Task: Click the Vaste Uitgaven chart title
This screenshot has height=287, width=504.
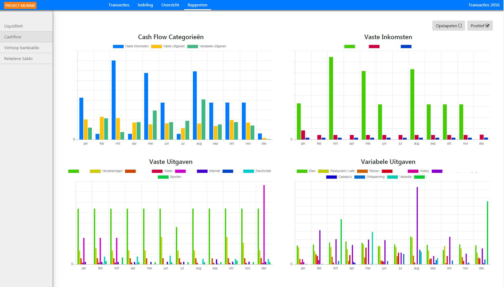Action: click(171, 162)
